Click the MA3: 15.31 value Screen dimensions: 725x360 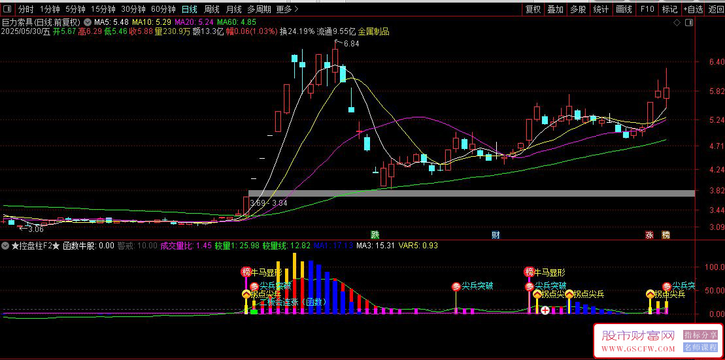(x=375, y=246)
